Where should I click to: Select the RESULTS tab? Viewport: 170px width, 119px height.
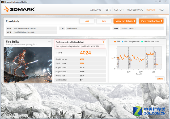point(151,10)
